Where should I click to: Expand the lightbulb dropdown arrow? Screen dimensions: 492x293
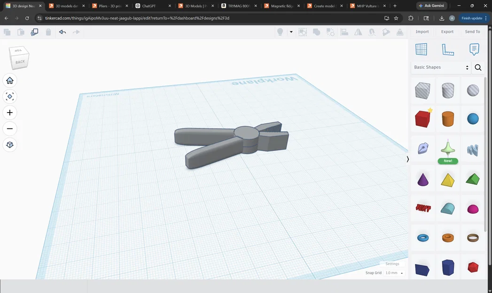(291, 31)
